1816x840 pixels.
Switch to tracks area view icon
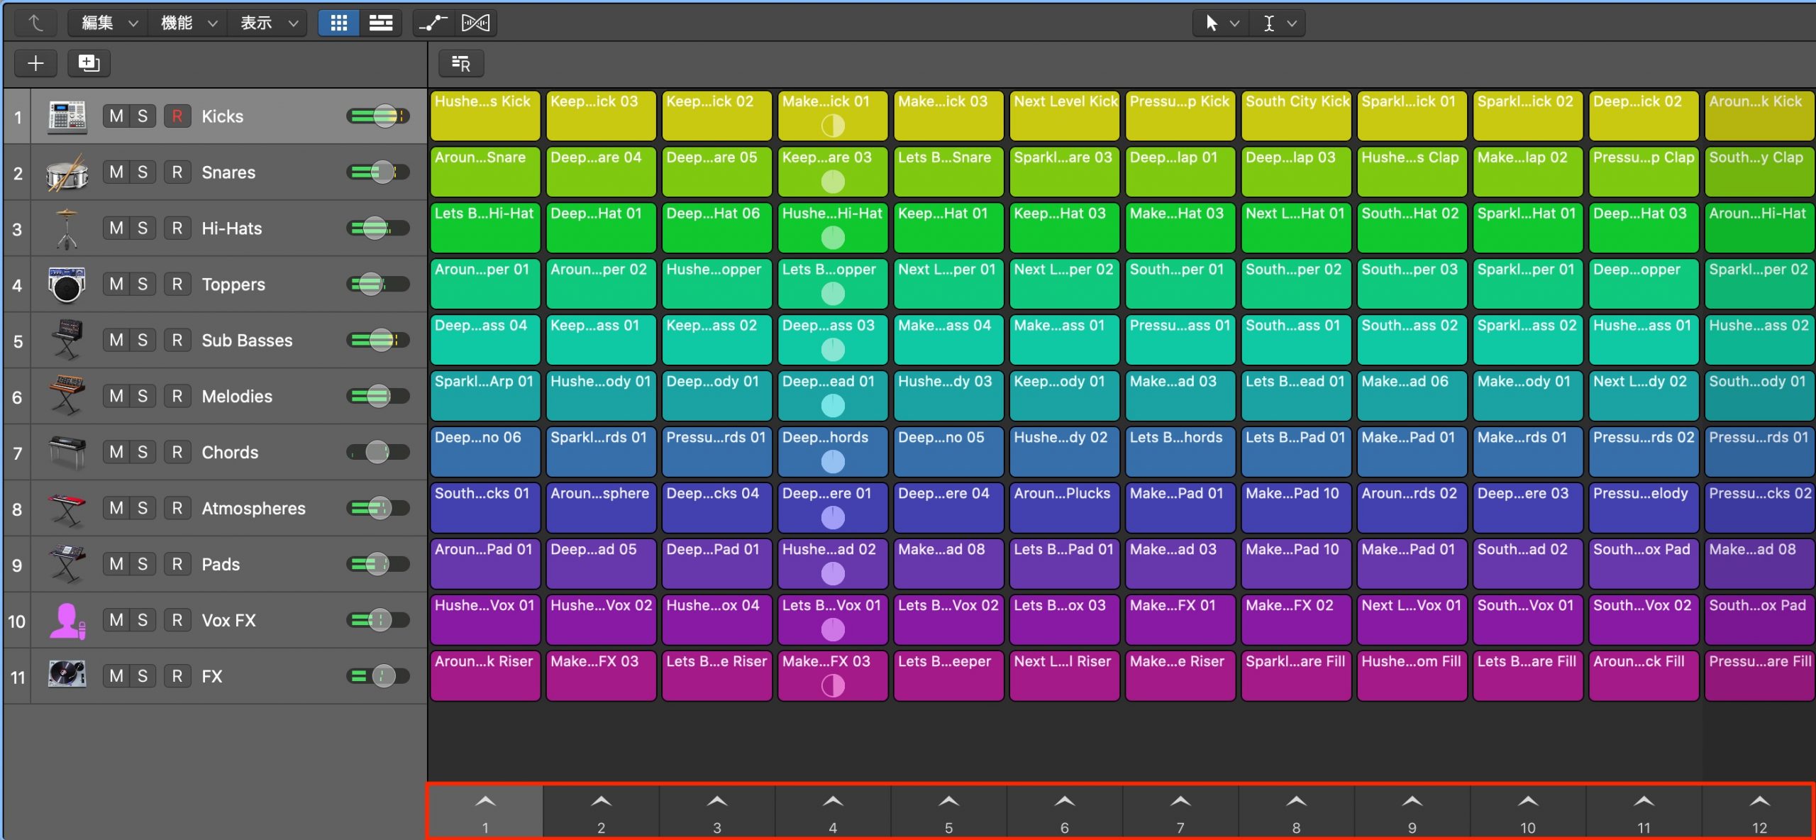coord(381,23)
